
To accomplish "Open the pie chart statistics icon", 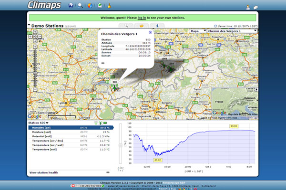I will click(x=90, y=5).
